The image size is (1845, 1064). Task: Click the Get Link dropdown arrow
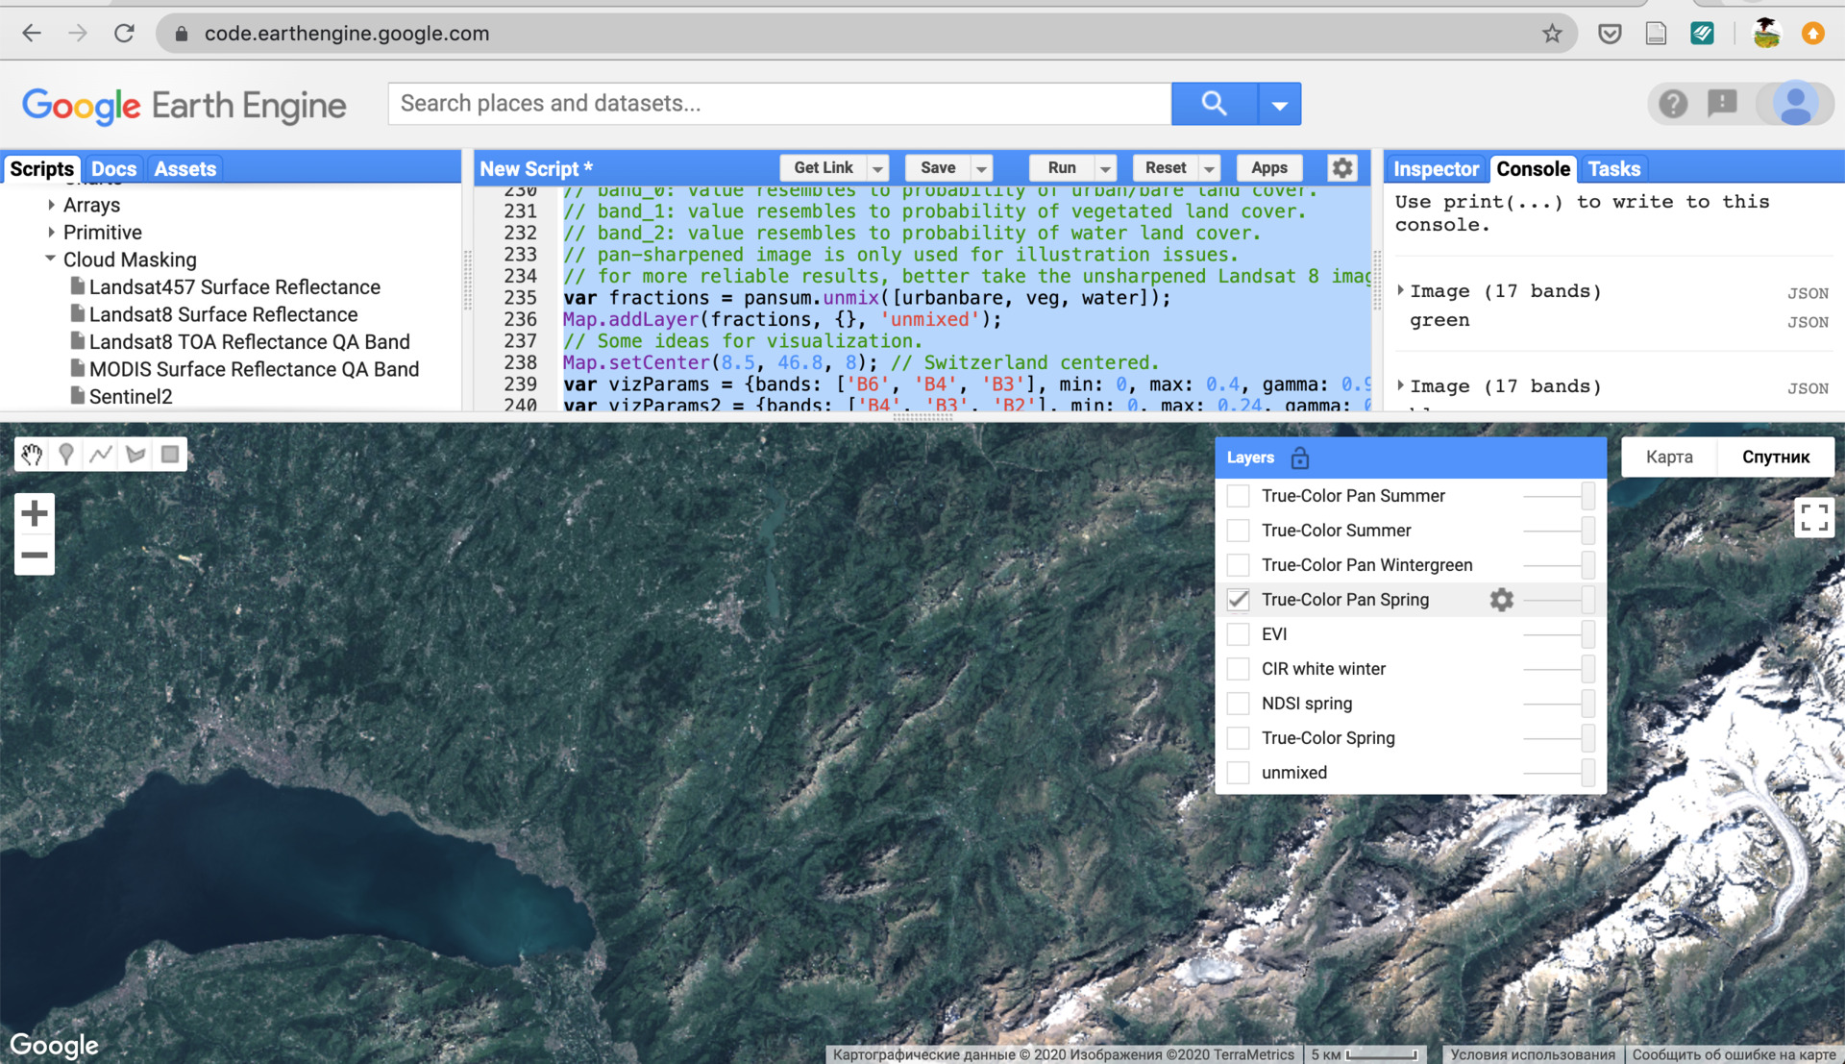tap(878, 167)
